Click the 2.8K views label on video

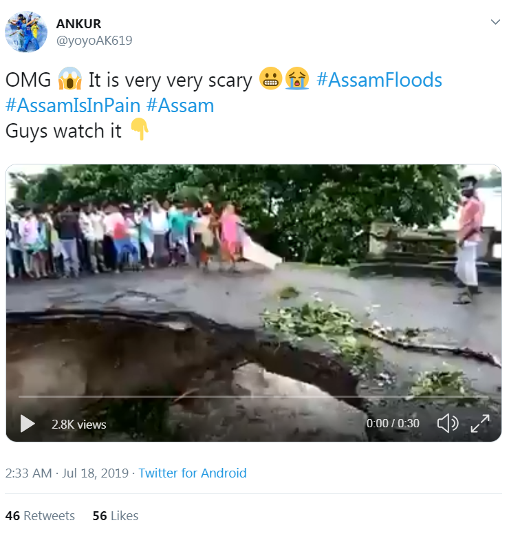pyautogui.click(x=79, y=425)
